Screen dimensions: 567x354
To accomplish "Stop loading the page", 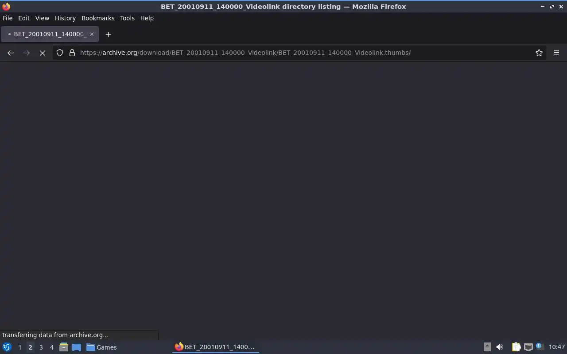I will (43, 53).
